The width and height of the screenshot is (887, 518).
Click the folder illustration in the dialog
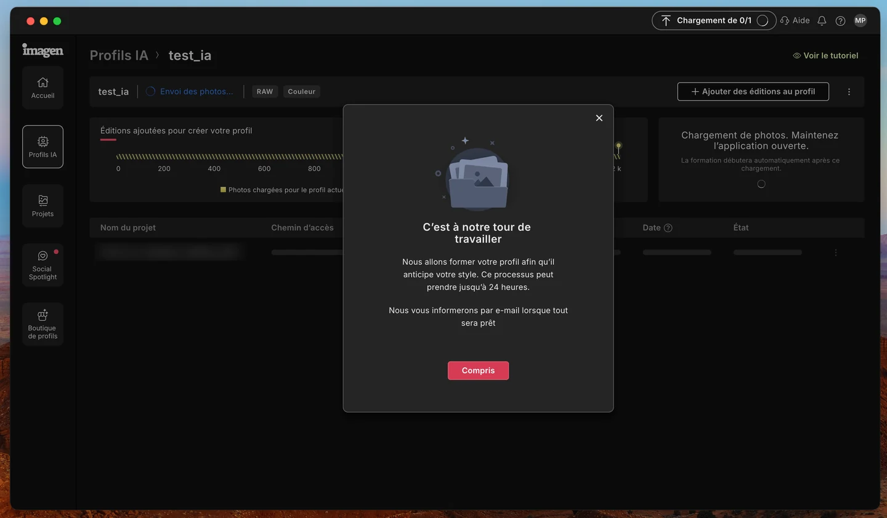point(478,182)
